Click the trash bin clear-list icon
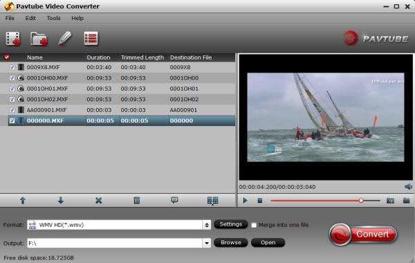The width and height of the screenshot is (415, 263). pos(137,200)
